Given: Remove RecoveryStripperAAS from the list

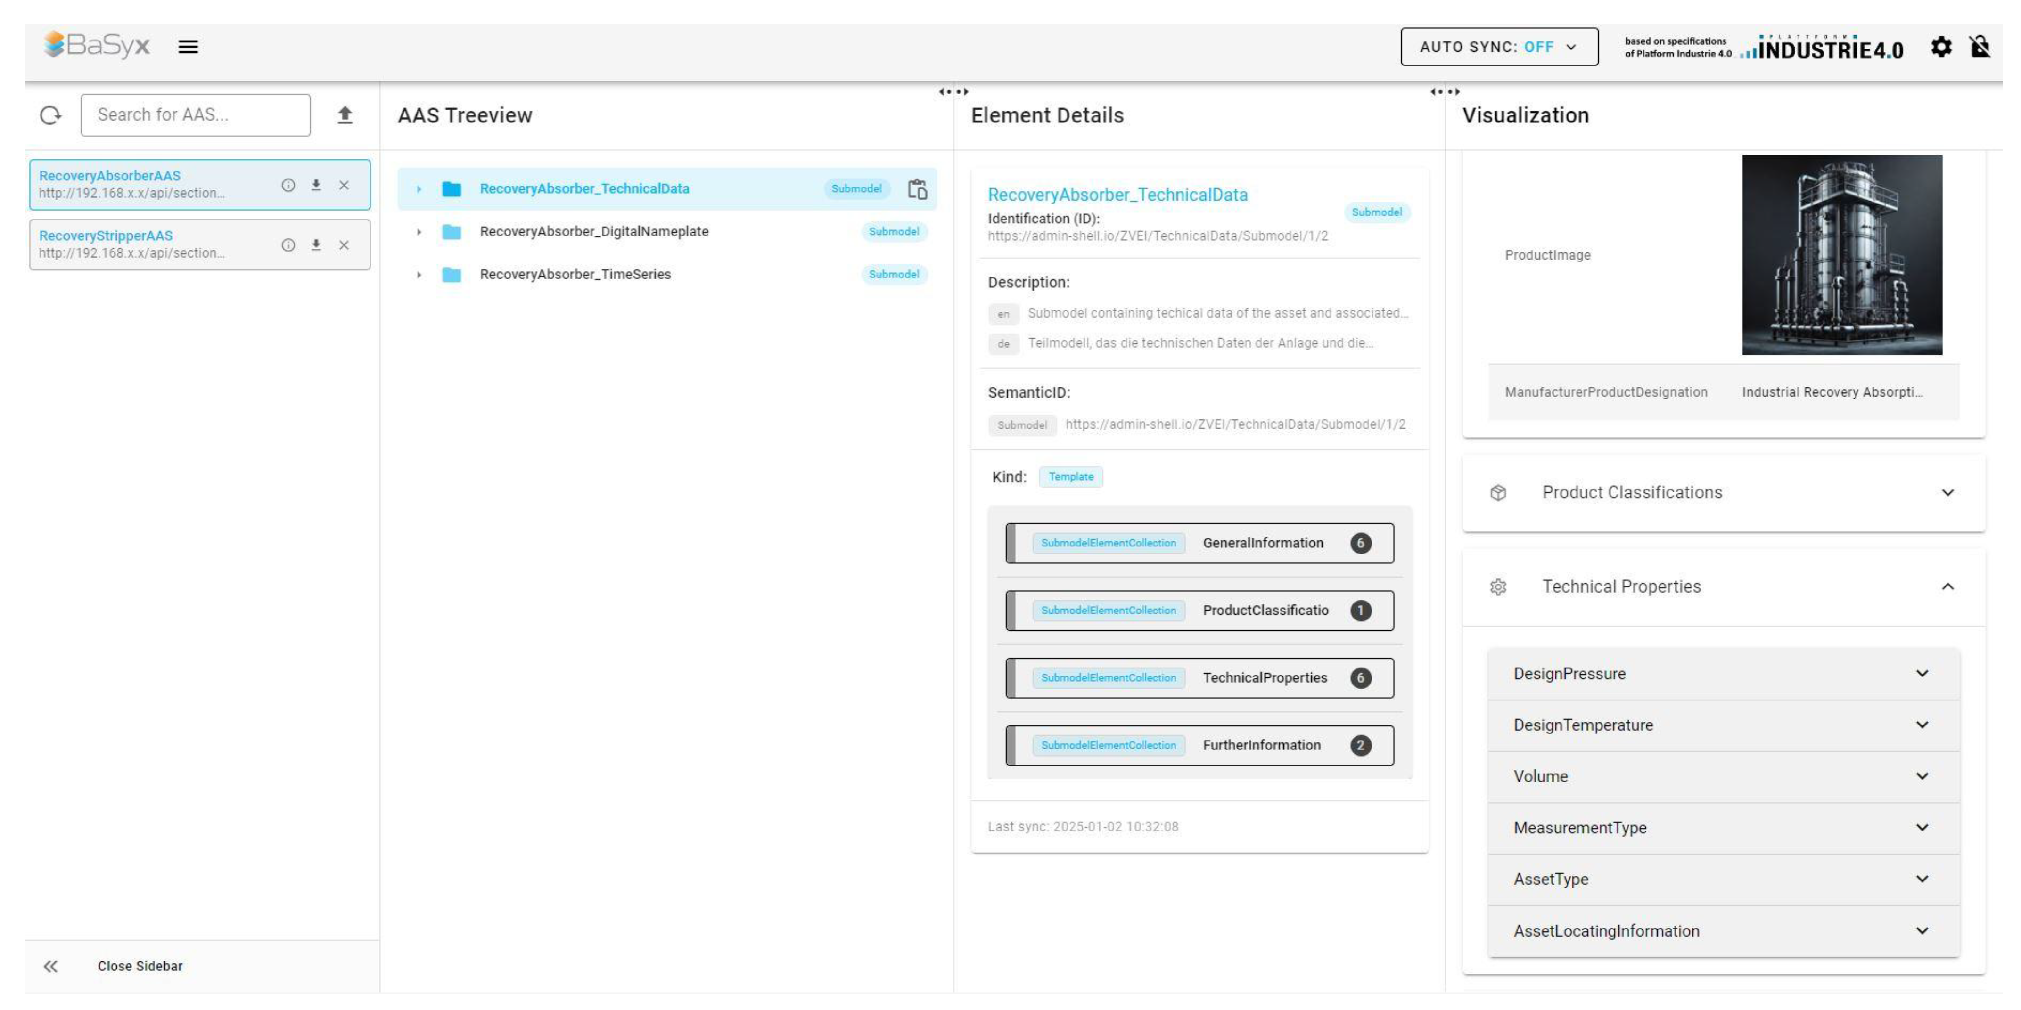Looking at the screenshot, I should pos(344,244).
